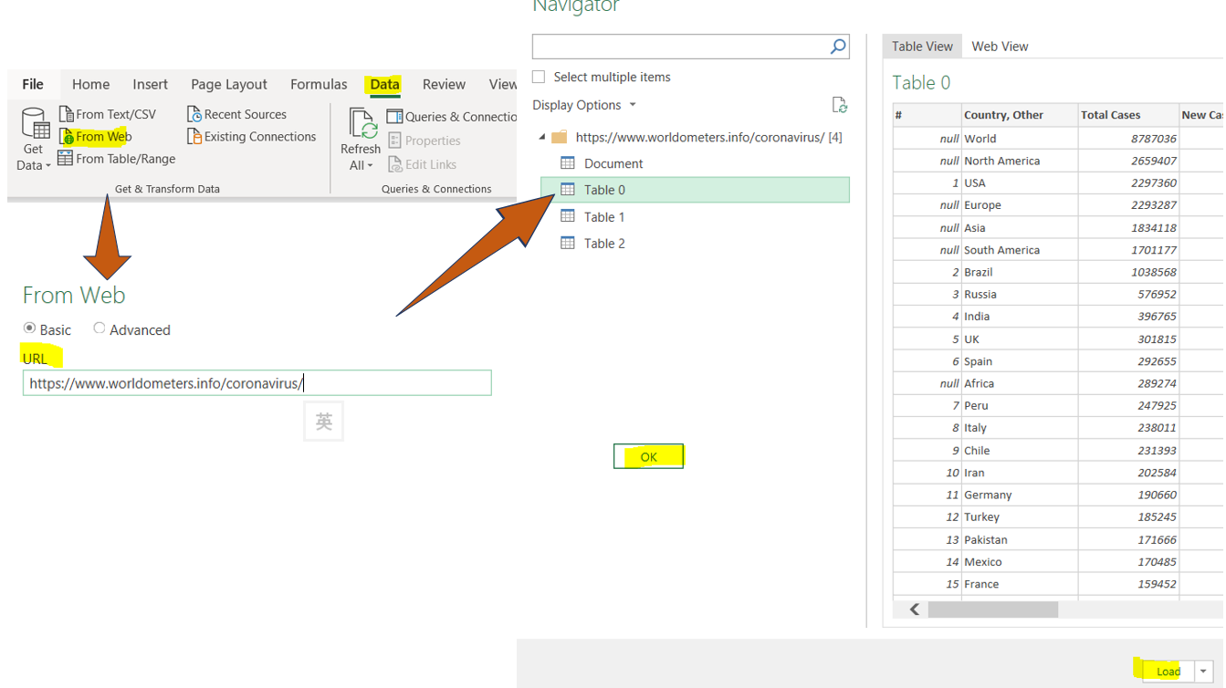This screenshot has height=688, width=1226.
Task: Click the Load button
Action: (x=1168, y=671)
